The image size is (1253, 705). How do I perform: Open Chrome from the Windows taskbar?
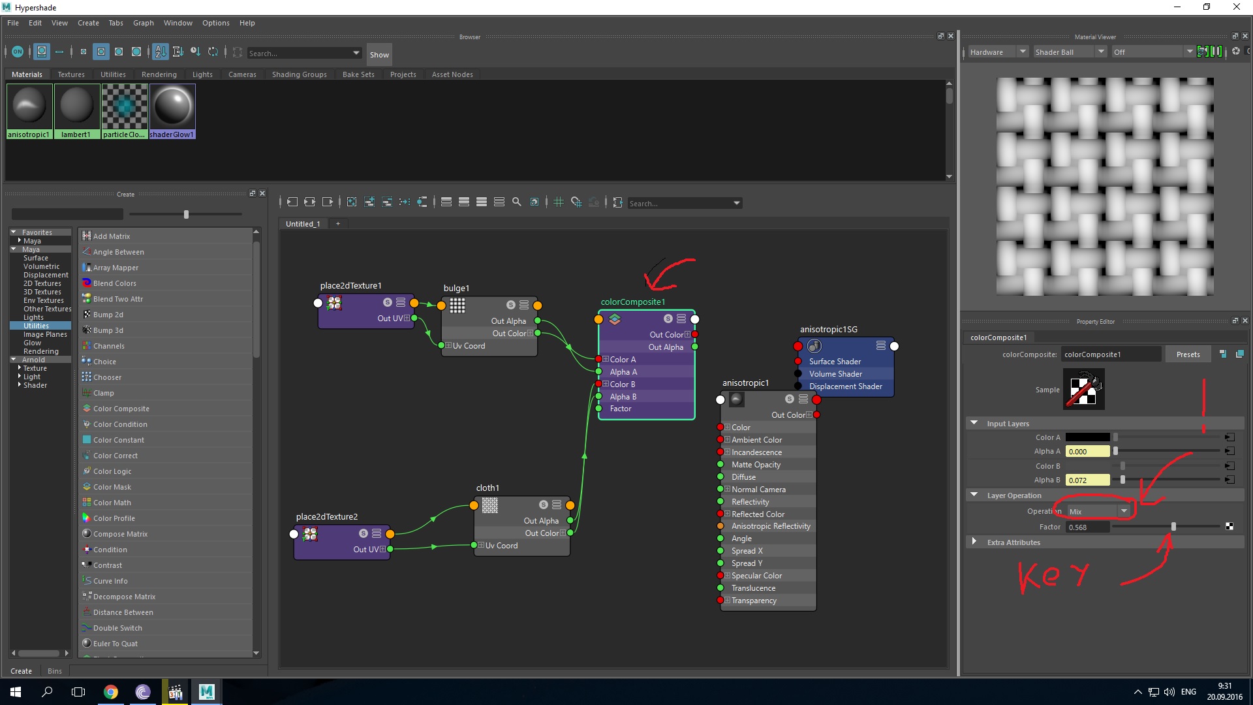pos(111,692)
